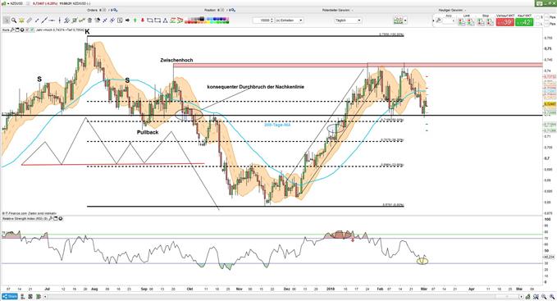The image size is (557, 301).
Task: Pick the red color swatch in palette
Action: [189, 22]
